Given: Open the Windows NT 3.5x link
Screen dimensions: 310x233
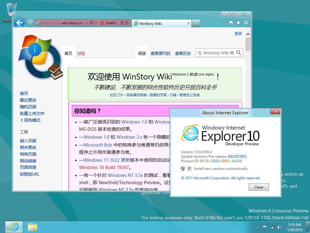Looking at the screenshot, I should click(x=125, y=175).
